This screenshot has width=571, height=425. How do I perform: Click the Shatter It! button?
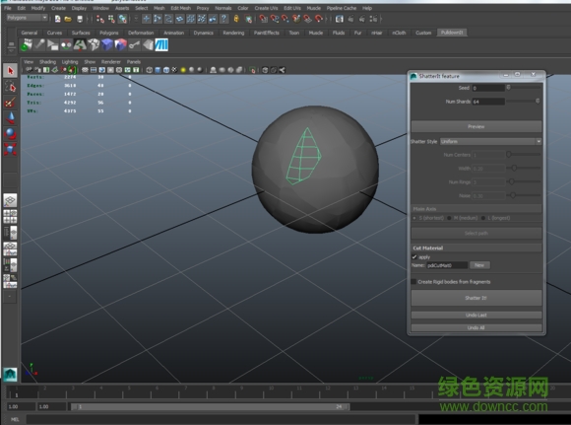tap(476, 298)
